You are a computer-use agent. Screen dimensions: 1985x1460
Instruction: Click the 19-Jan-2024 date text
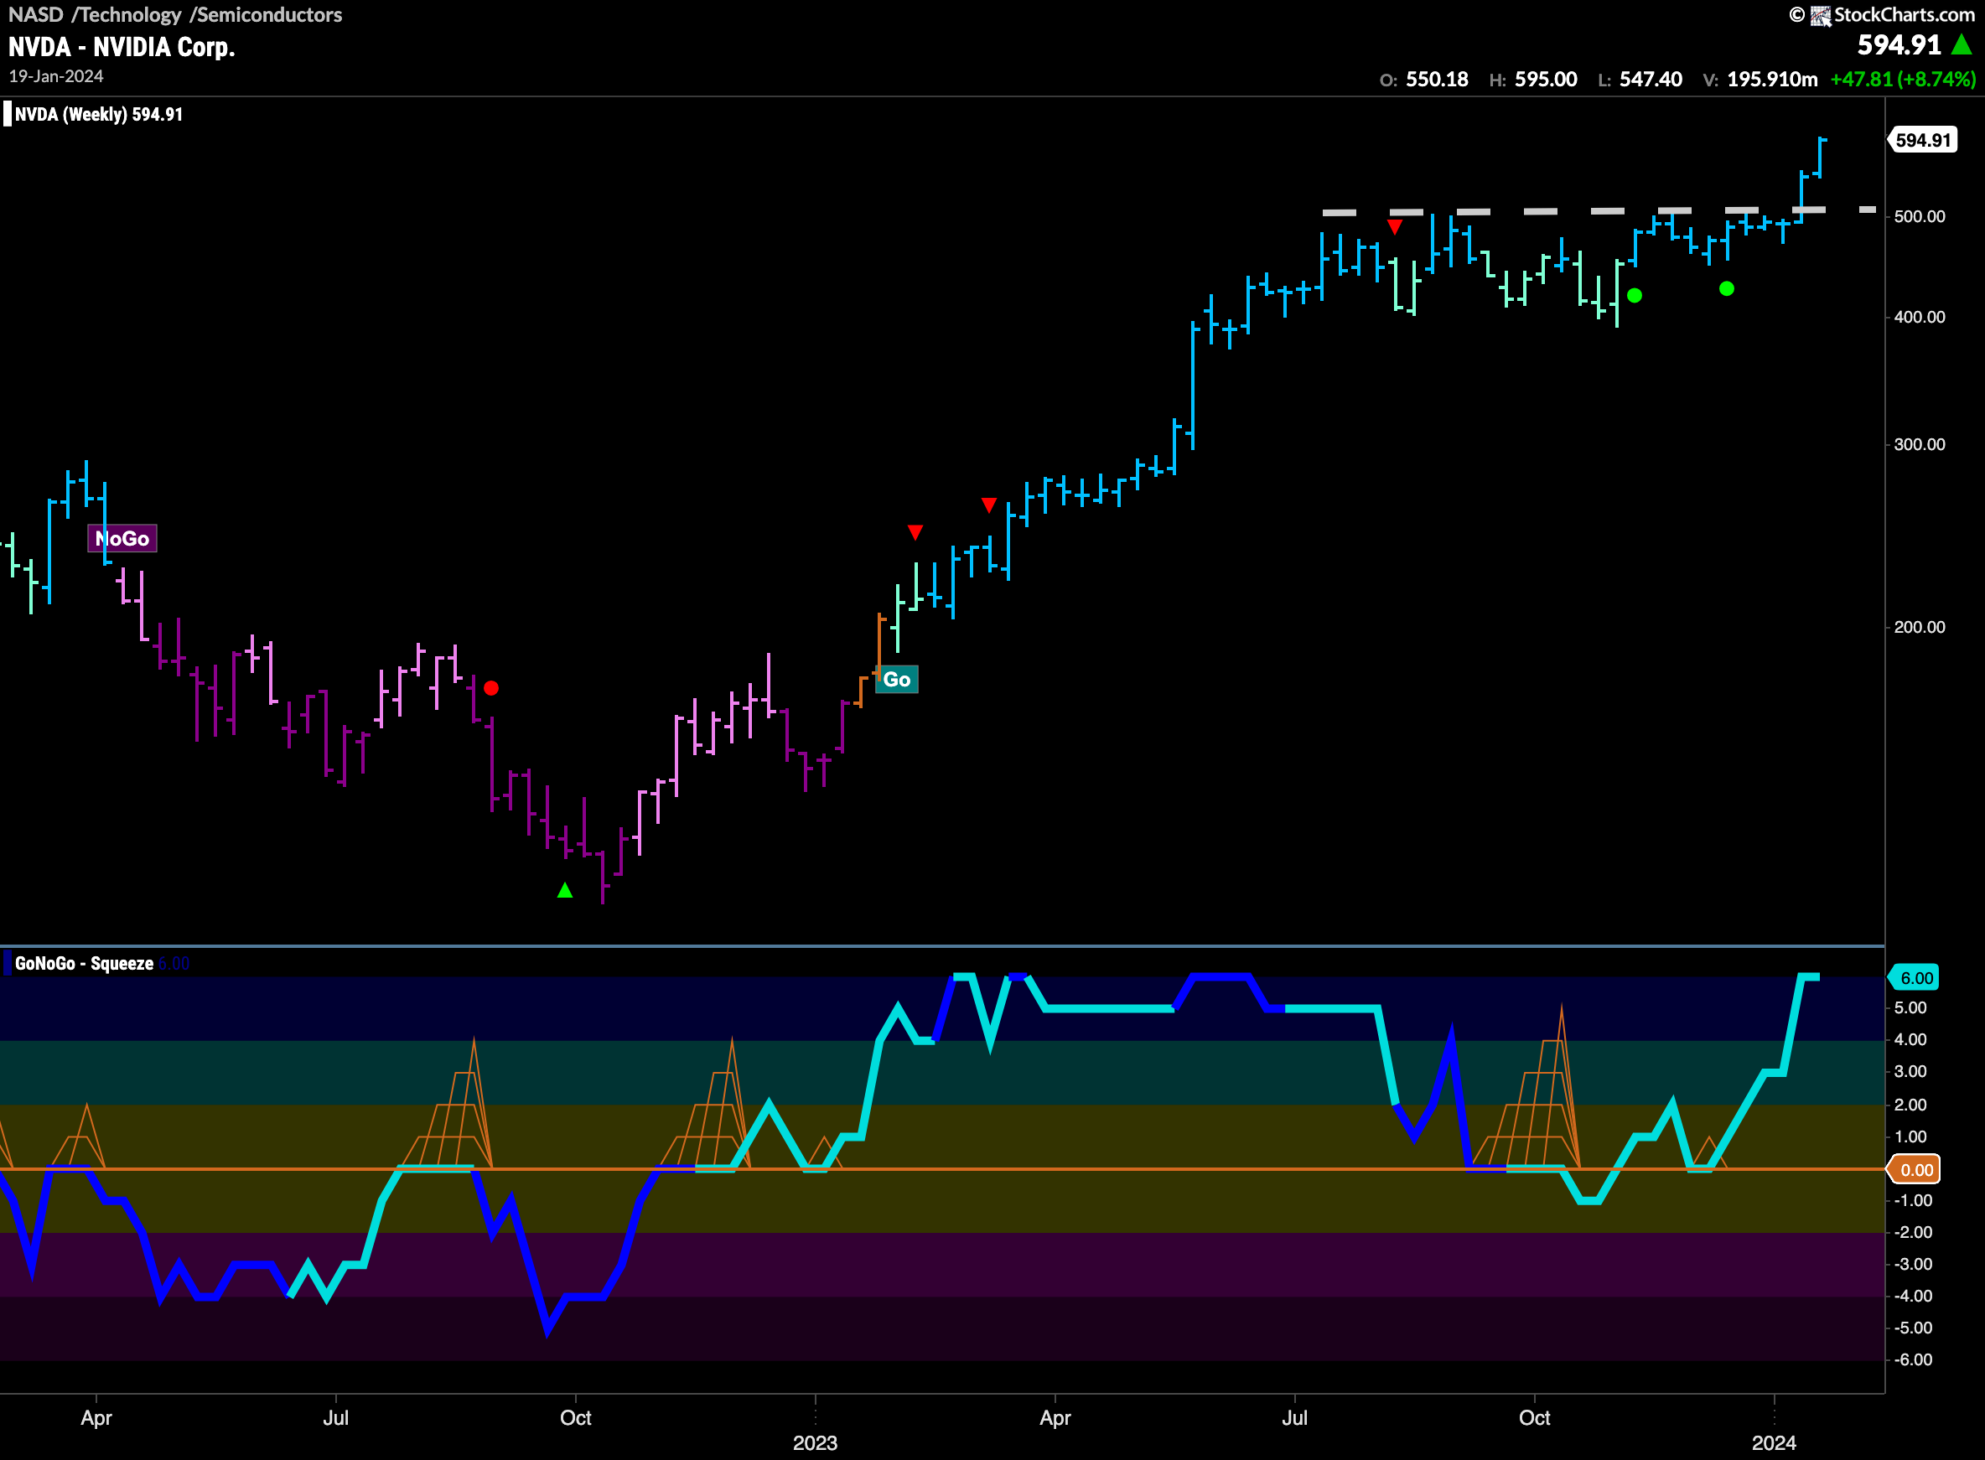[55, 76]
